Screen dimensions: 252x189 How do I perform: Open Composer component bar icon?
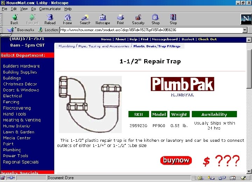243,178
